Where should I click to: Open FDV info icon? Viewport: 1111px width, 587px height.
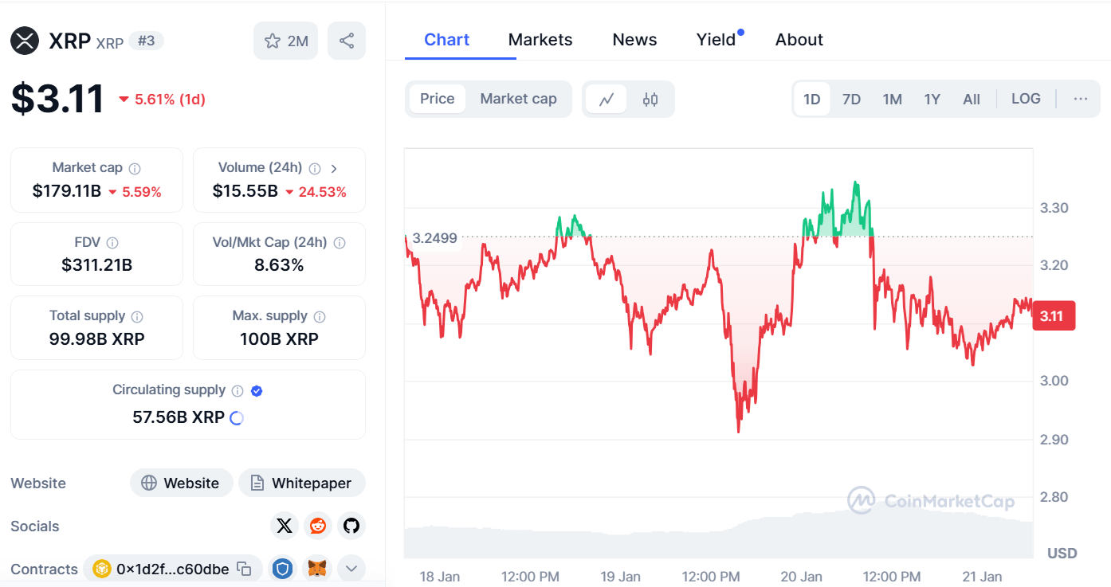(112, 242)
